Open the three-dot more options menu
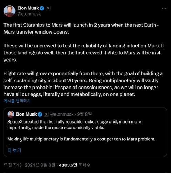The height and width of the screenshot is (173, 171). 164,8
